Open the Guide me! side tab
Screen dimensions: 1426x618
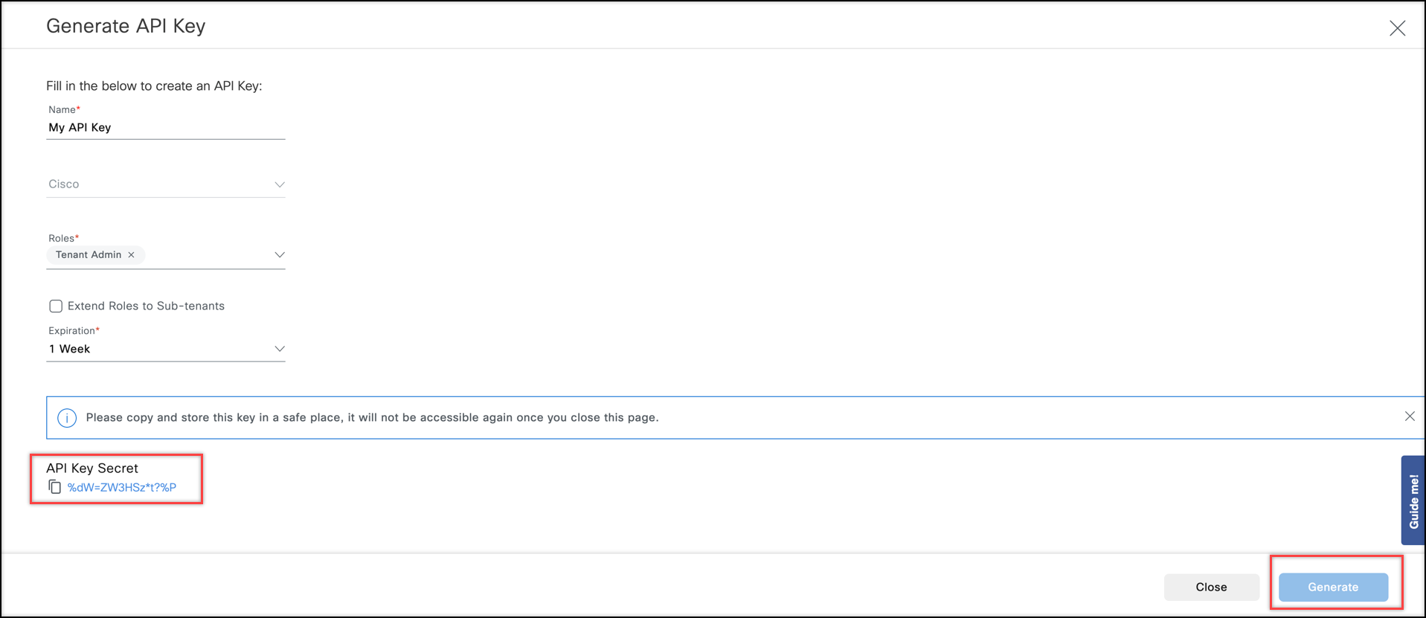(1413, 500)
